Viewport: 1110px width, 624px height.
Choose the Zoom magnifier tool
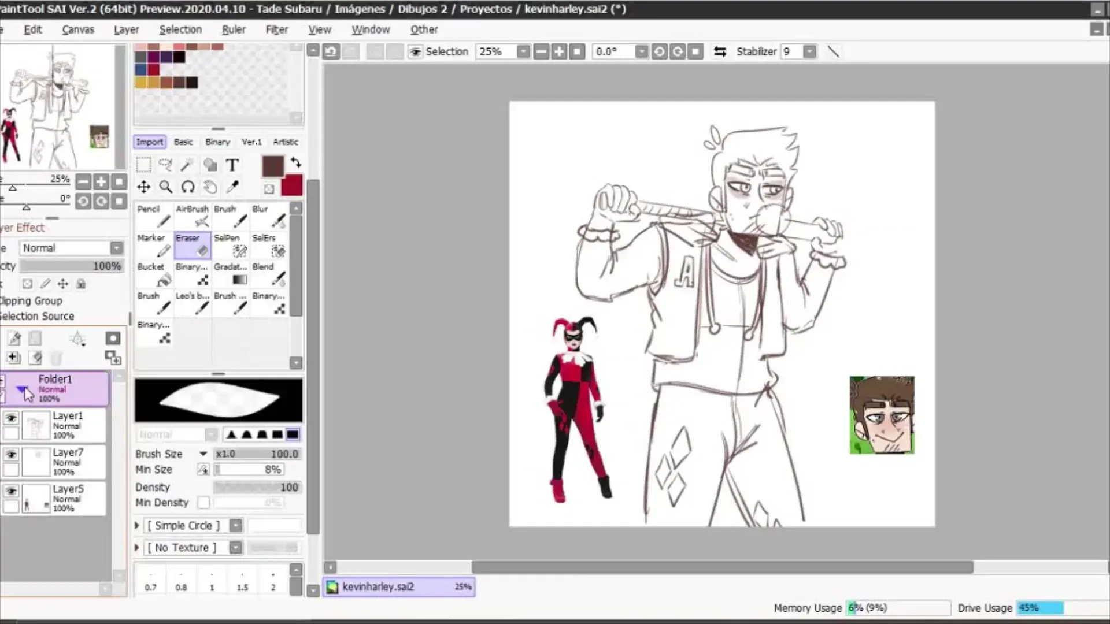(166, 187)
